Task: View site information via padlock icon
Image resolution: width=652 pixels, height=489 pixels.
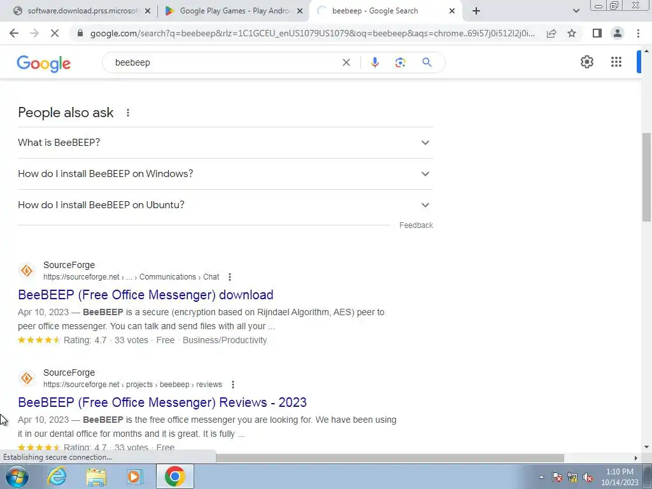Action: pos(80,33)
